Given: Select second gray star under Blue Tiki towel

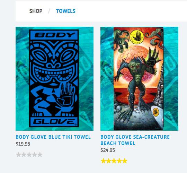Looking at the screenshot, I should (x=24, y=155).
